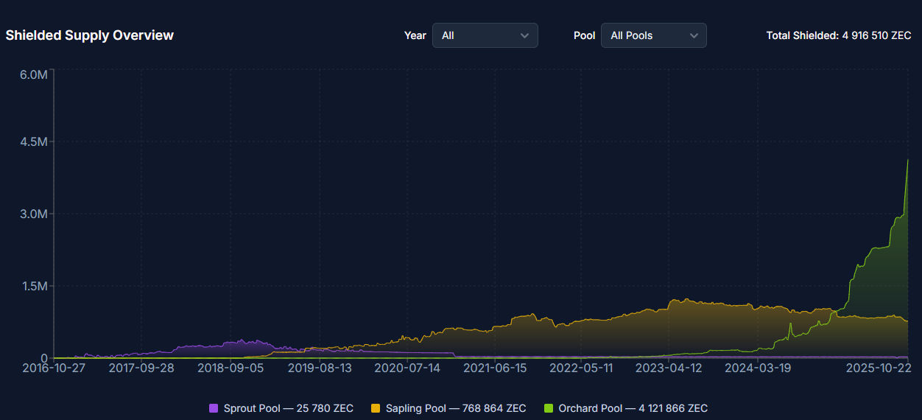Click the green Orchard Pool legend square

(549, 408)
